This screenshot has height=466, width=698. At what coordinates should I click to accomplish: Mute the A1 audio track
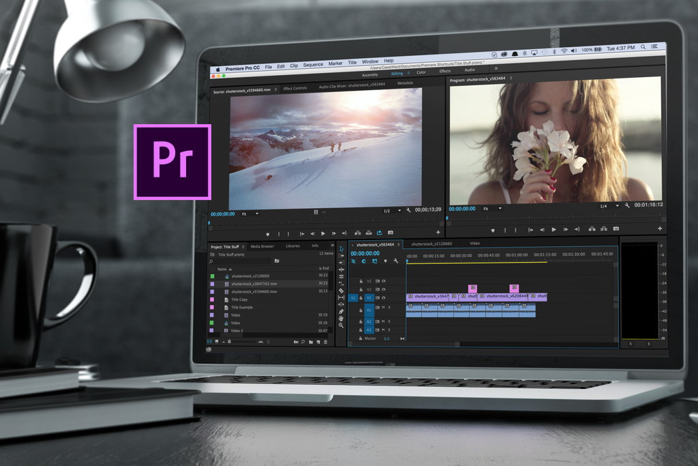coord(383,306)
